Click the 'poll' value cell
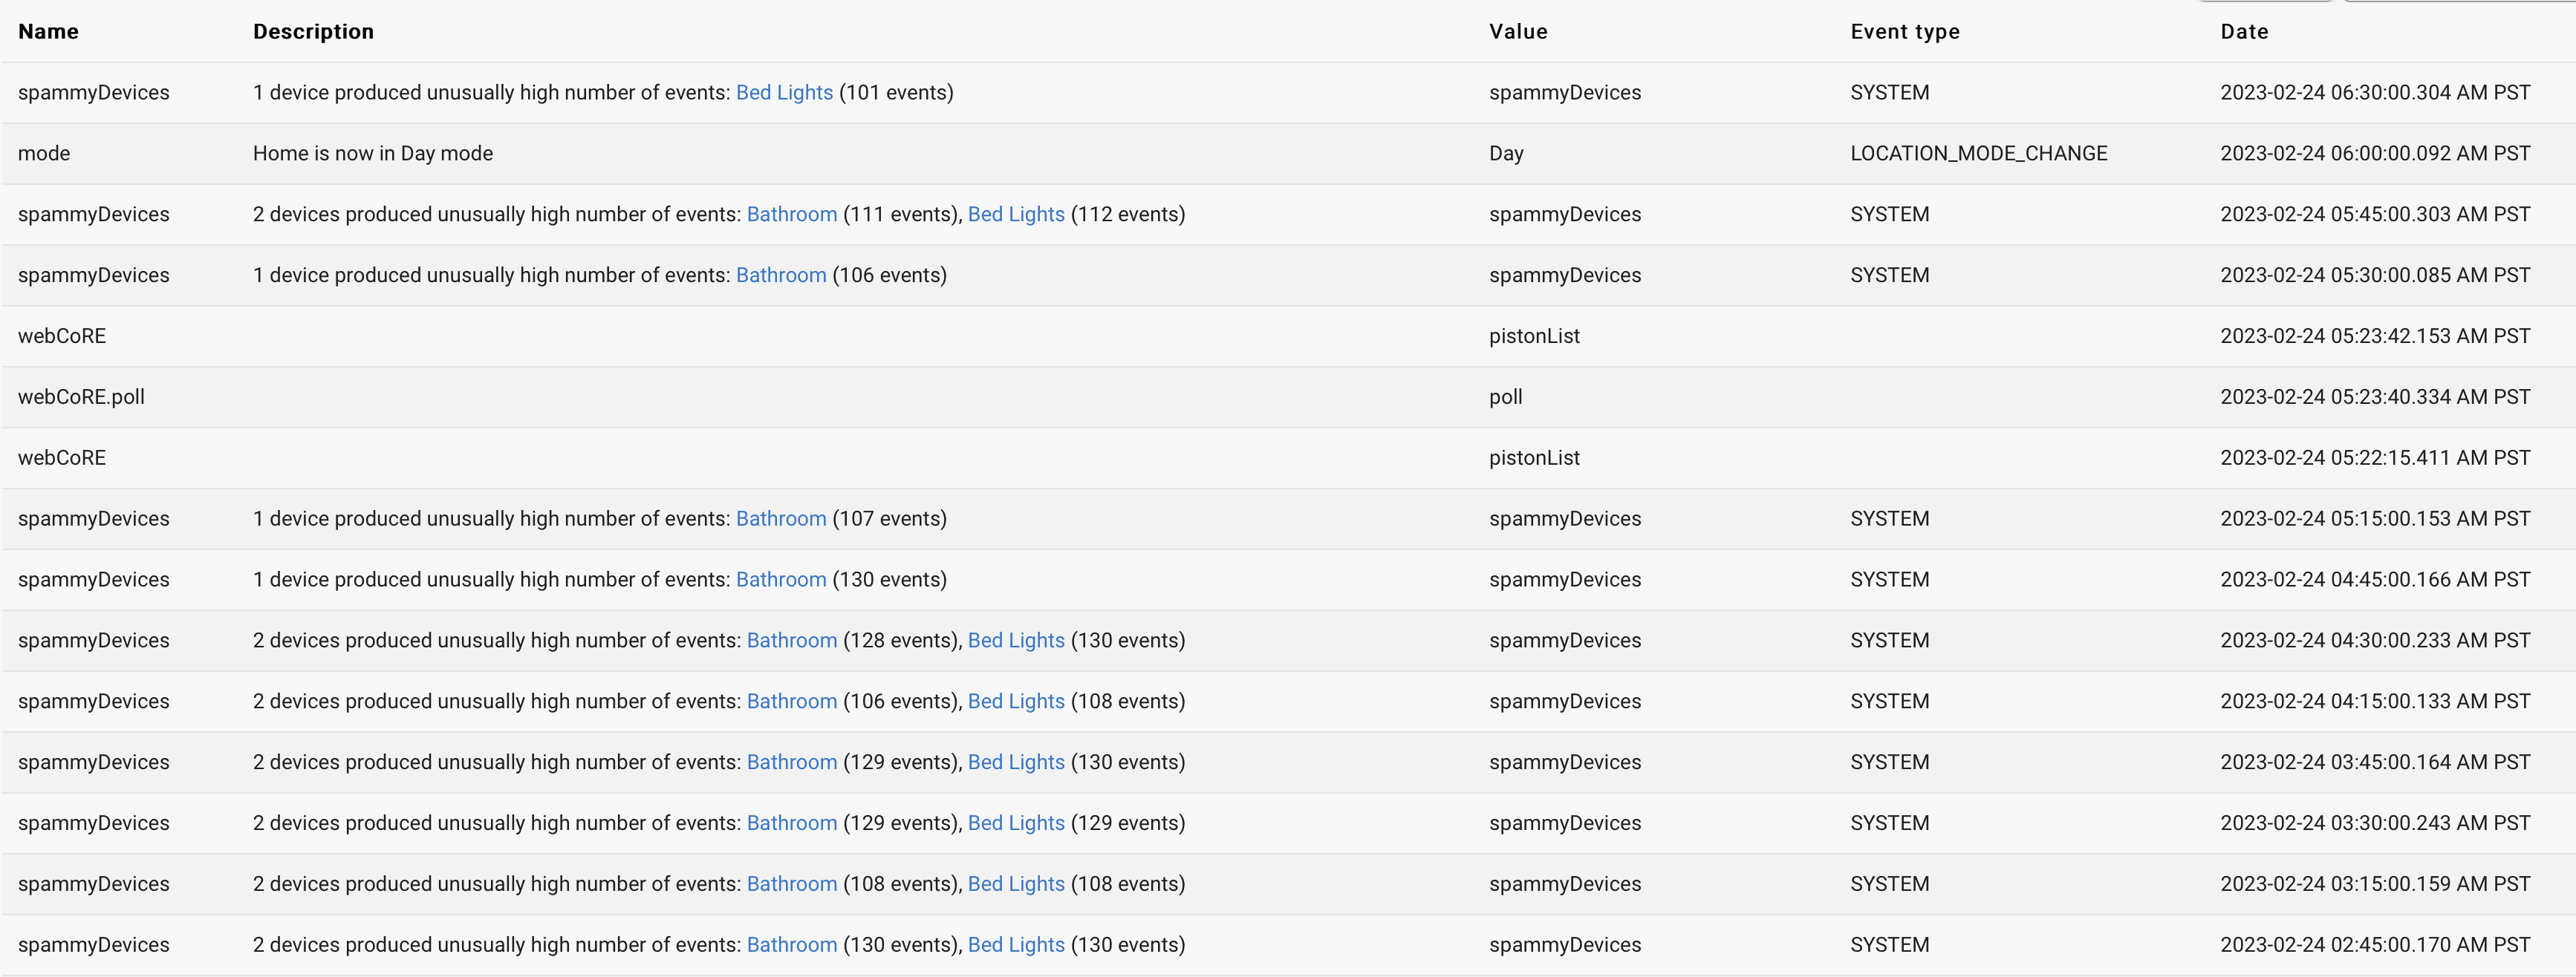 (x=1505, y=398)
